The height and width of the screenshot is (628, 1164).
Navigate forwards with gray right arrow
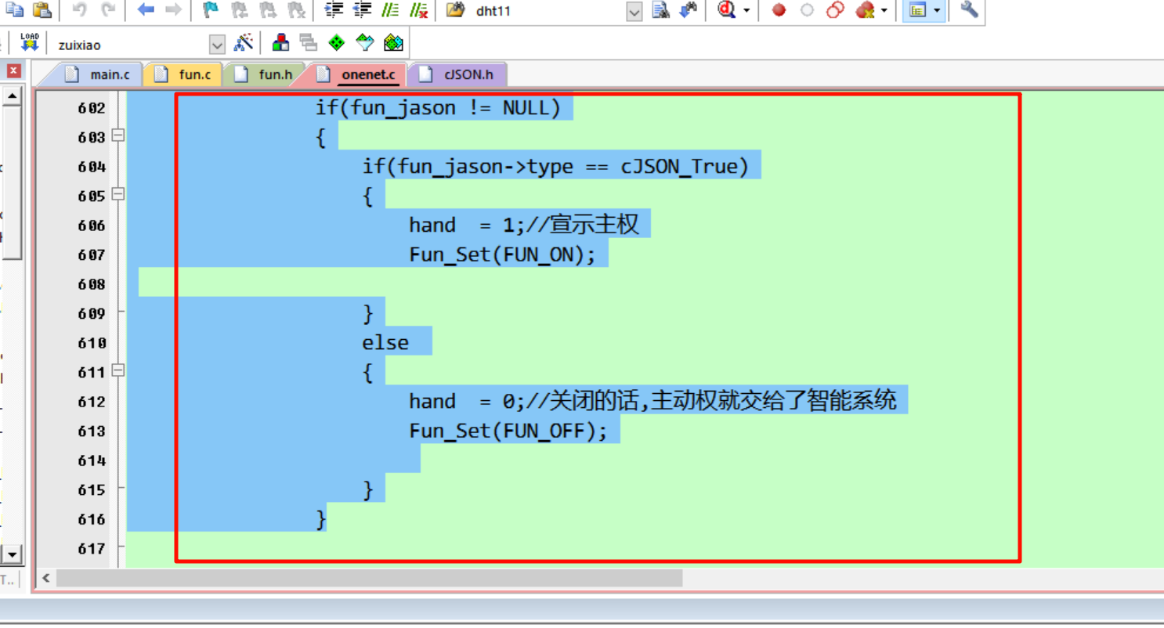[x=174, y=10]
